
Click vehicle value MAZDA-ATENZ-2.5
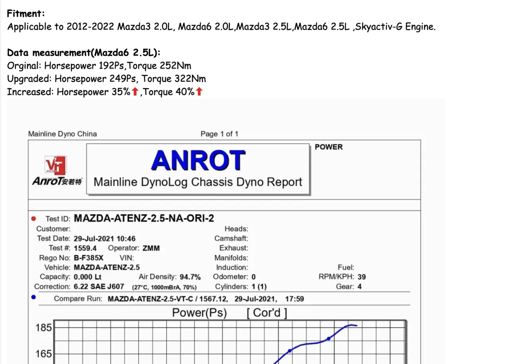[x=107, y=267]
